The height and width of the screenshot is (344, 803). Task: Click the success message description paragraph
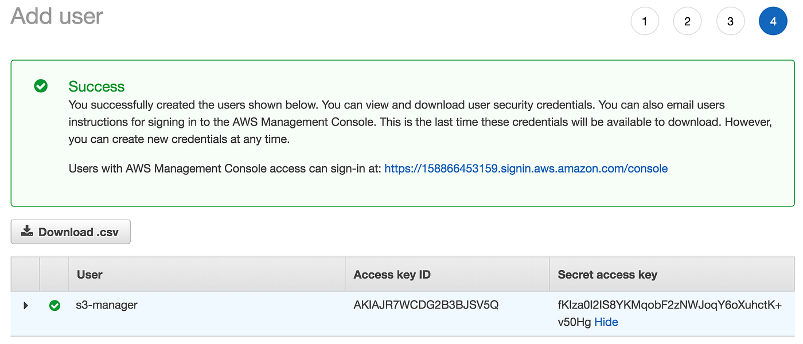[396, 122]
